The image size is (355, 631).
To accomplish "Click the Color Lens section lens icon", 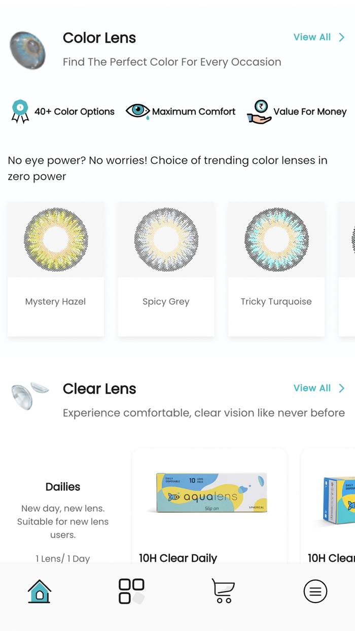I will click(x=28, y=49).
